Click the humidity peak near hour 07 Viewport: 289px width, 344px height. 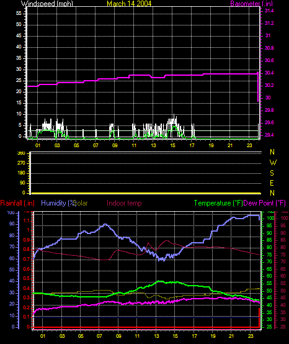click(105, 224)
